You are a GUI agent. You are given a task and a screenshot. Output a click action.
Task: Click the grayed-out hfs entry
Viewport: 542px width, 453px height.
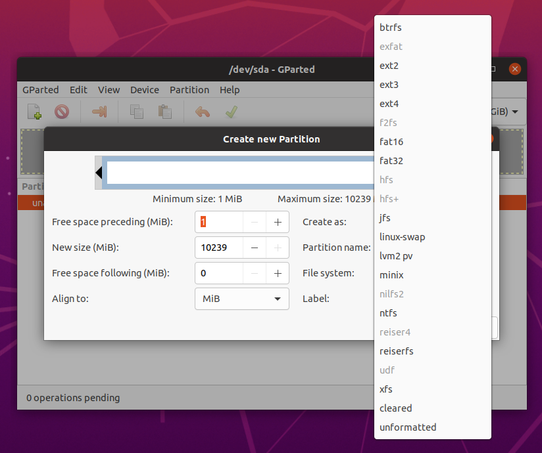coord(432,180)
